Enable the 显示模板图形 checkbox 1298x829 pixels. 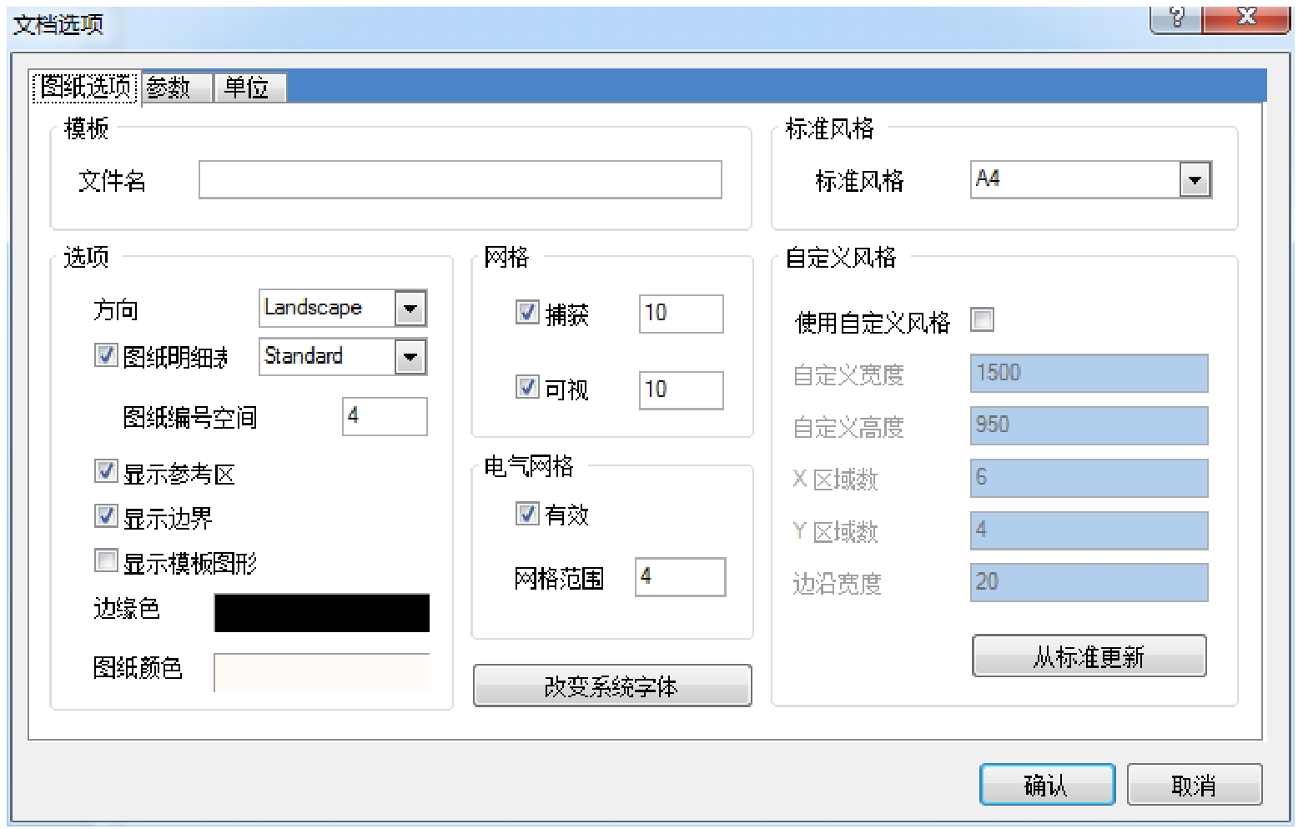(x=106, y=560)
